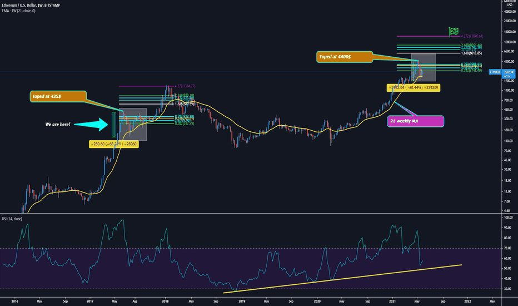Click 6500.00 on the price axis

point(510,51)
